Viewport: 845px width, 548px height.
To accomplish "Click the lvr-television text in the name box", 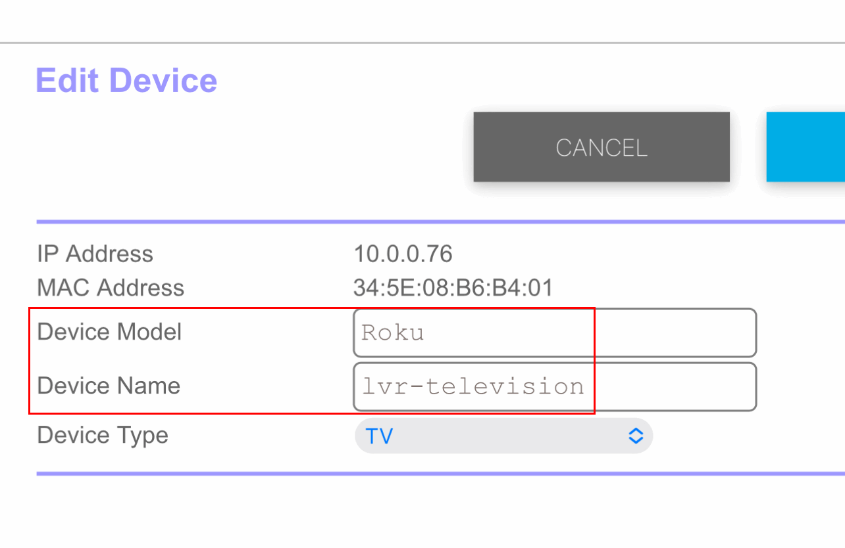I will coord(471,386).
